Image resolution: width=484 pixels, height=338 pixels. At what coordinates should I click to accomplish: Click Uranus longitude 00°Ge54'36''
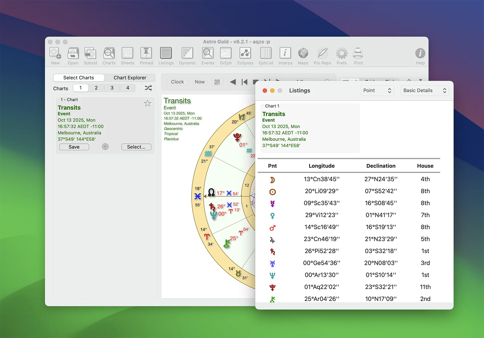pos(322,263)
